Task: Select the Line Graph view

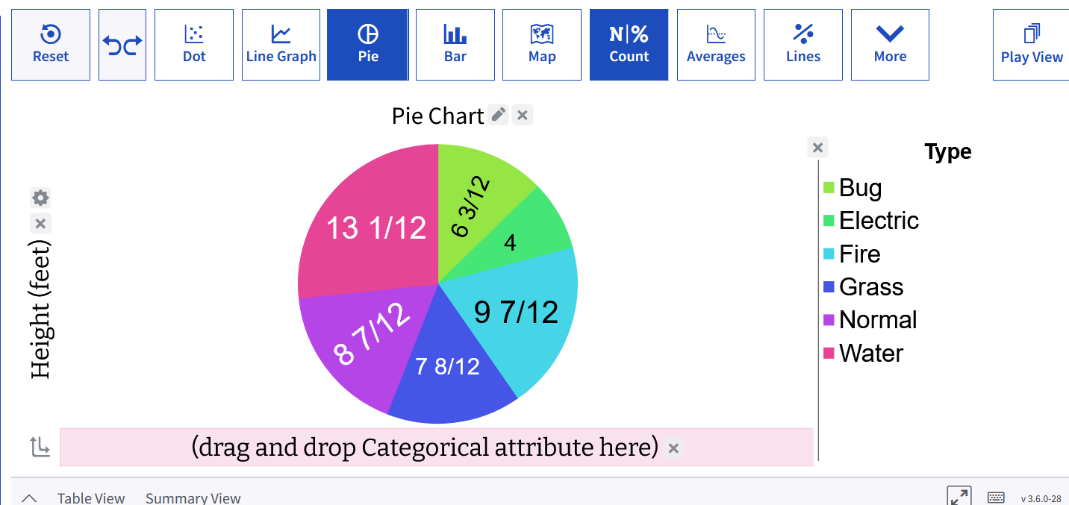Action: click(281, 45)
